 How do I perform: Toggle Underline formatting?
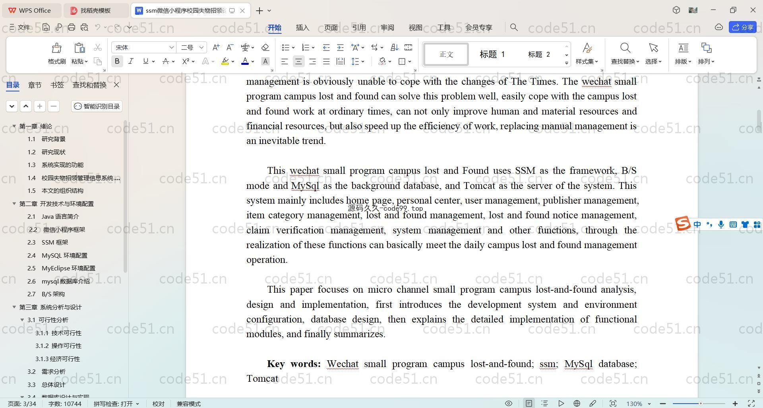145,61
